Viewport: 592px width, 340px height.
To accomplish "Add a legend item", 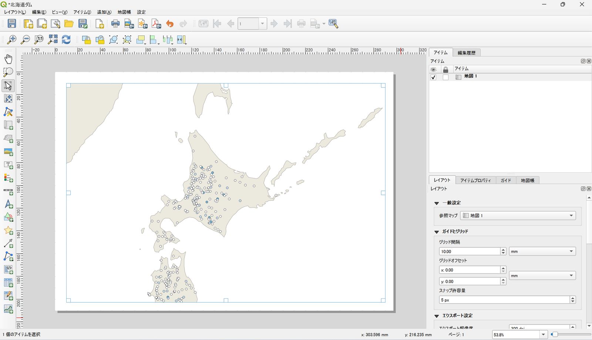I will coord(8,178).
